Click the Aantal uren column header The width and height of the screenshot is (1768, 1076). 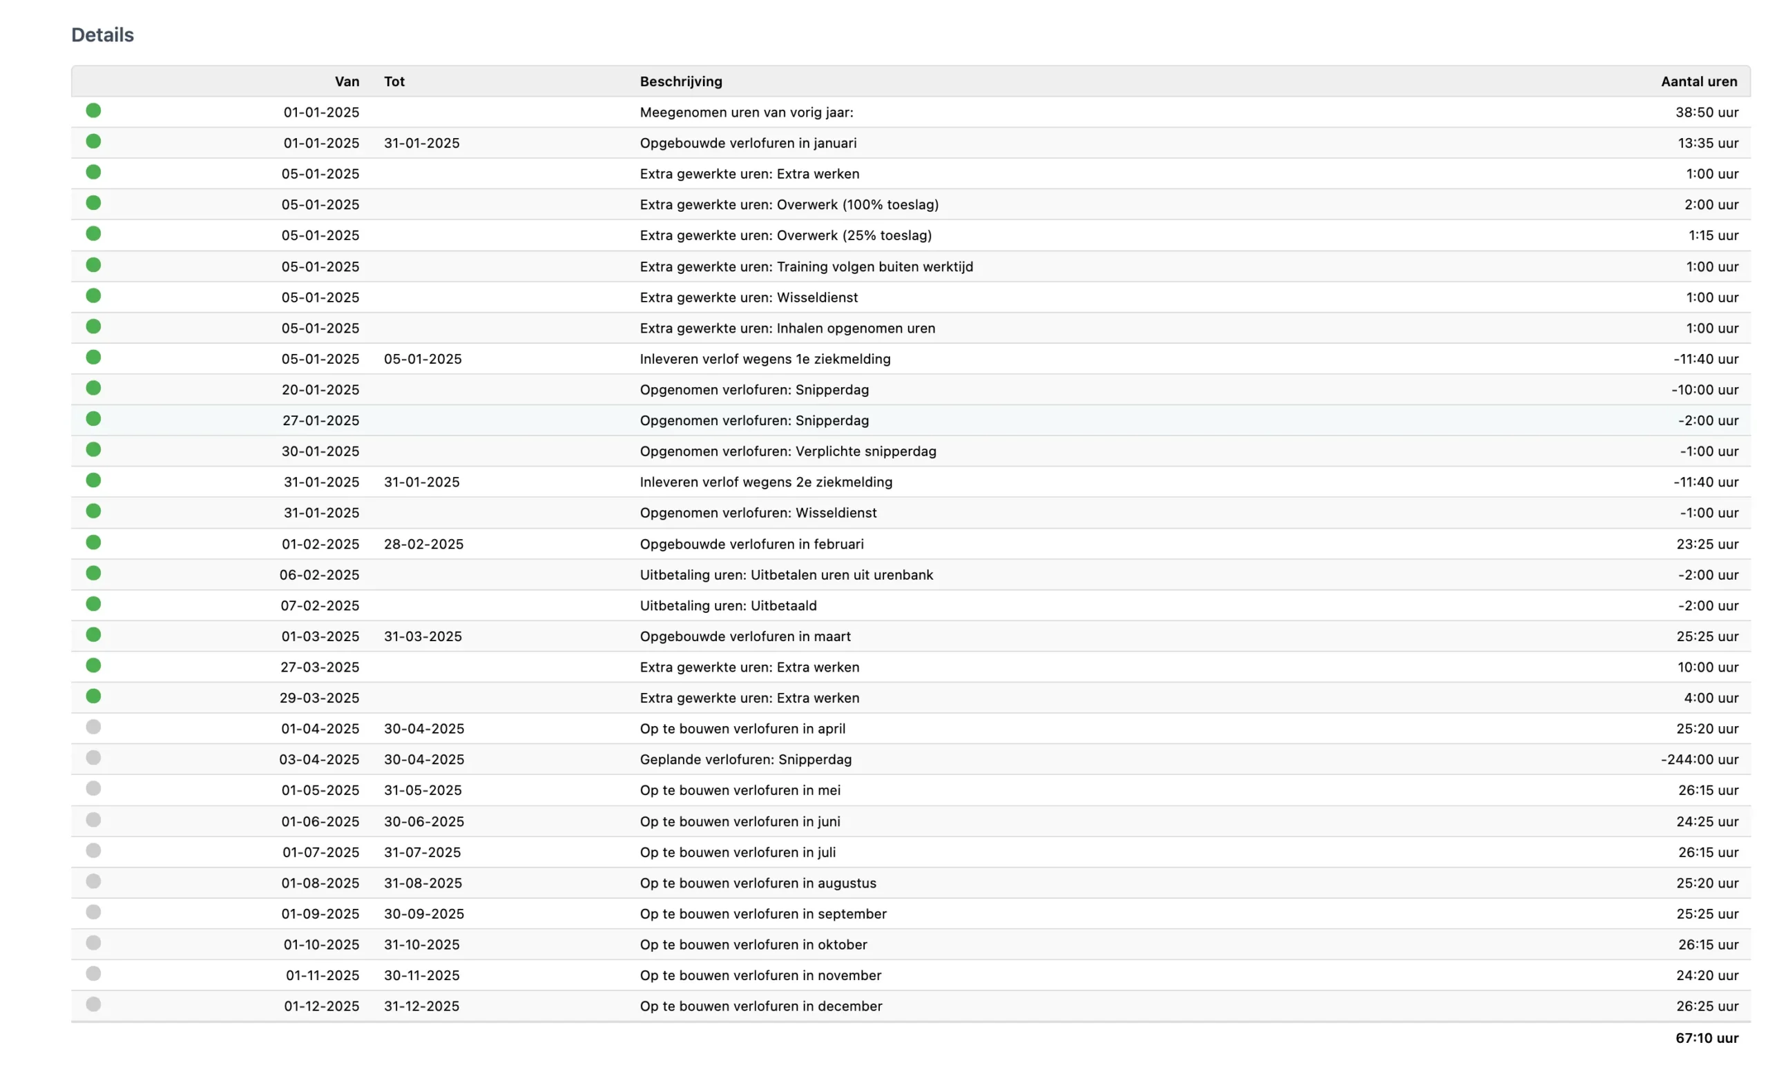pos(1698,81)
